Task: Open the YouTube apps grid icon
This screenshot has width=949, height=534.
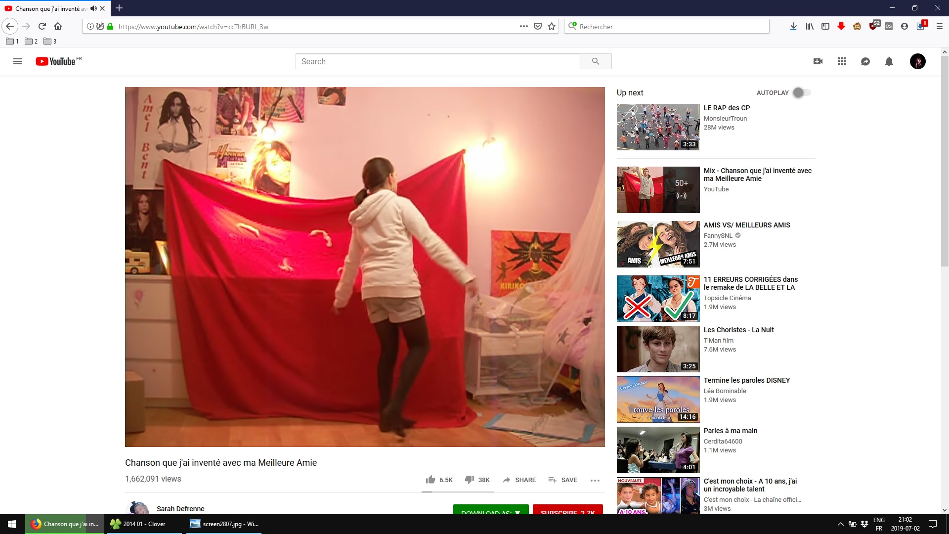Action: (x=842, y=61)
